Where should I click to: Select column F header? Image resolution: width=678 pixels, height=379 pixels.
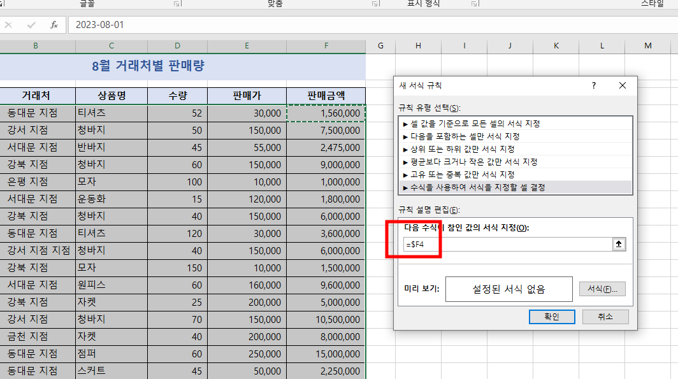[326, 46]
